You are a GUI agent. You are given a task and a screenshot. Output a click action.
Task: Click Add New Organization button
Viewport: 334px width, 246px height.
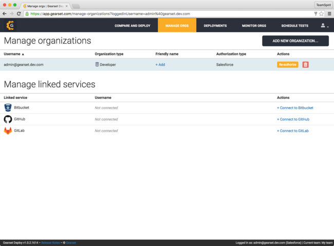click(295, 41)
